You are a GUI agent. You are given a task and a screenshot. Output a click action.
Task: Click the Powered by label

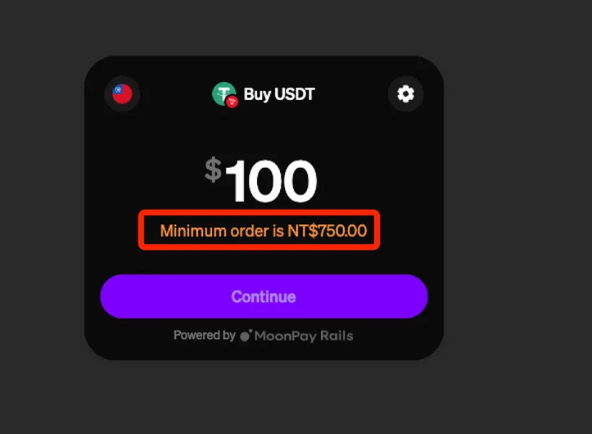pyautogui.click(x=204, y=335)
